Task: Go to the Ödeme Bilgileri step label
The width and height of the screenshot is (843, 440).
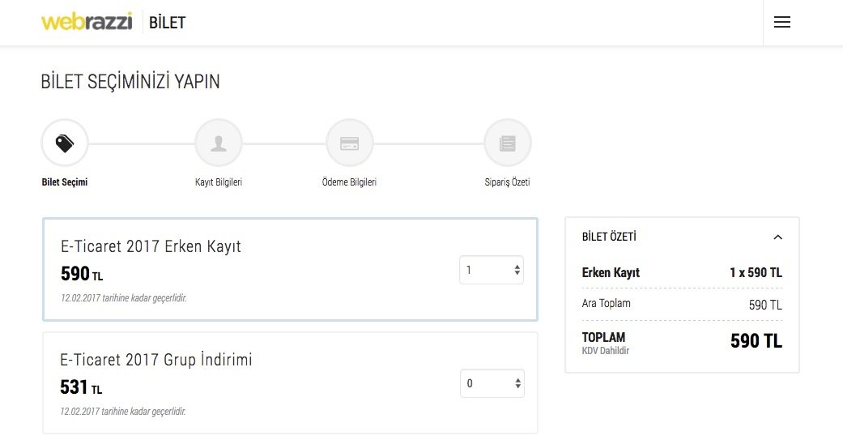Action: point(349,182)
